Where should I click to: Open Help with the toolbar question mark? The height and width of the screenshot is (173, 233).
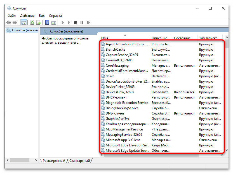coord(47,22)
